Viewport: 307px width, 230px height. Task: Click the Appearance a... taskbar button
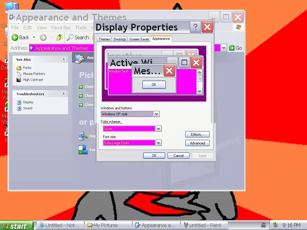pyautogui.click(x=156, y=225)
